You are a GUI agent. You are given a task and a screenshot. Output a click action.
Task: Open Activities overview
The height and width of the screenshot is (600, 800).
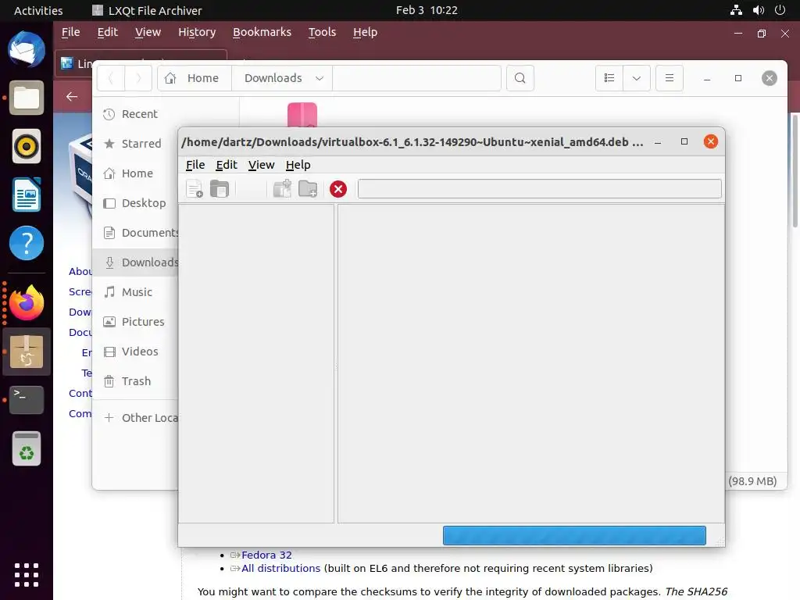click(38, 10)
